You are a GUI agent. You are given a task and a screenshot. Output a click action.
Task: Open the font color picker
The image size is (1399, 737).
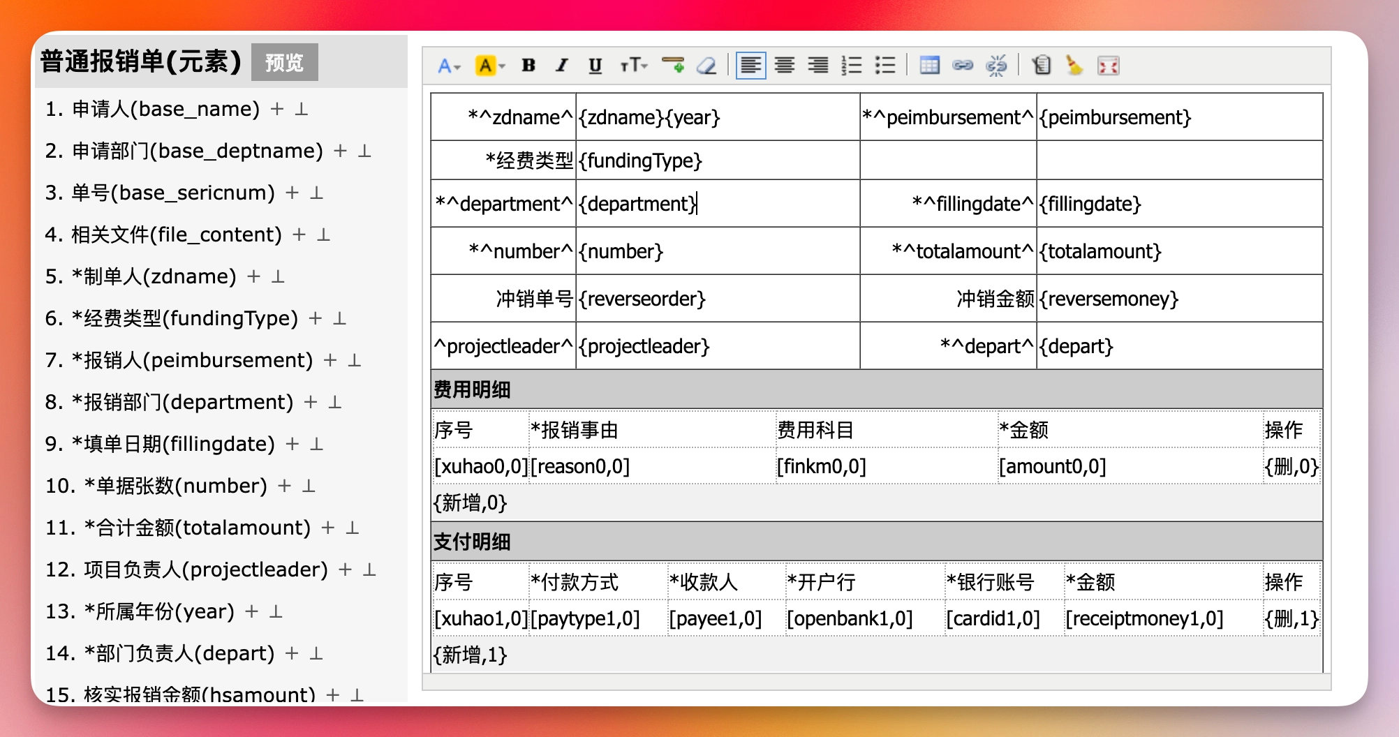(x=448, y=66)
